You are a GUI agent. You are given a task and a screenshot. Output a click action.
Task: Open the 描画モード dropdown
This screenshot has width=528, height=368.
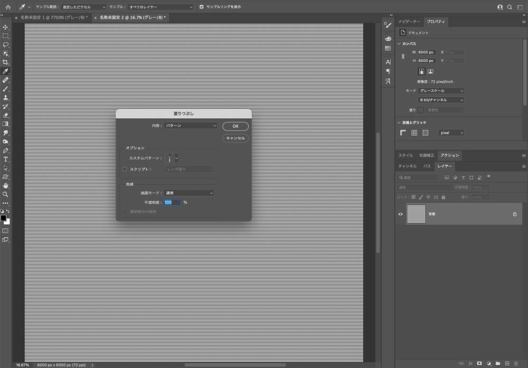pos(189,193)
